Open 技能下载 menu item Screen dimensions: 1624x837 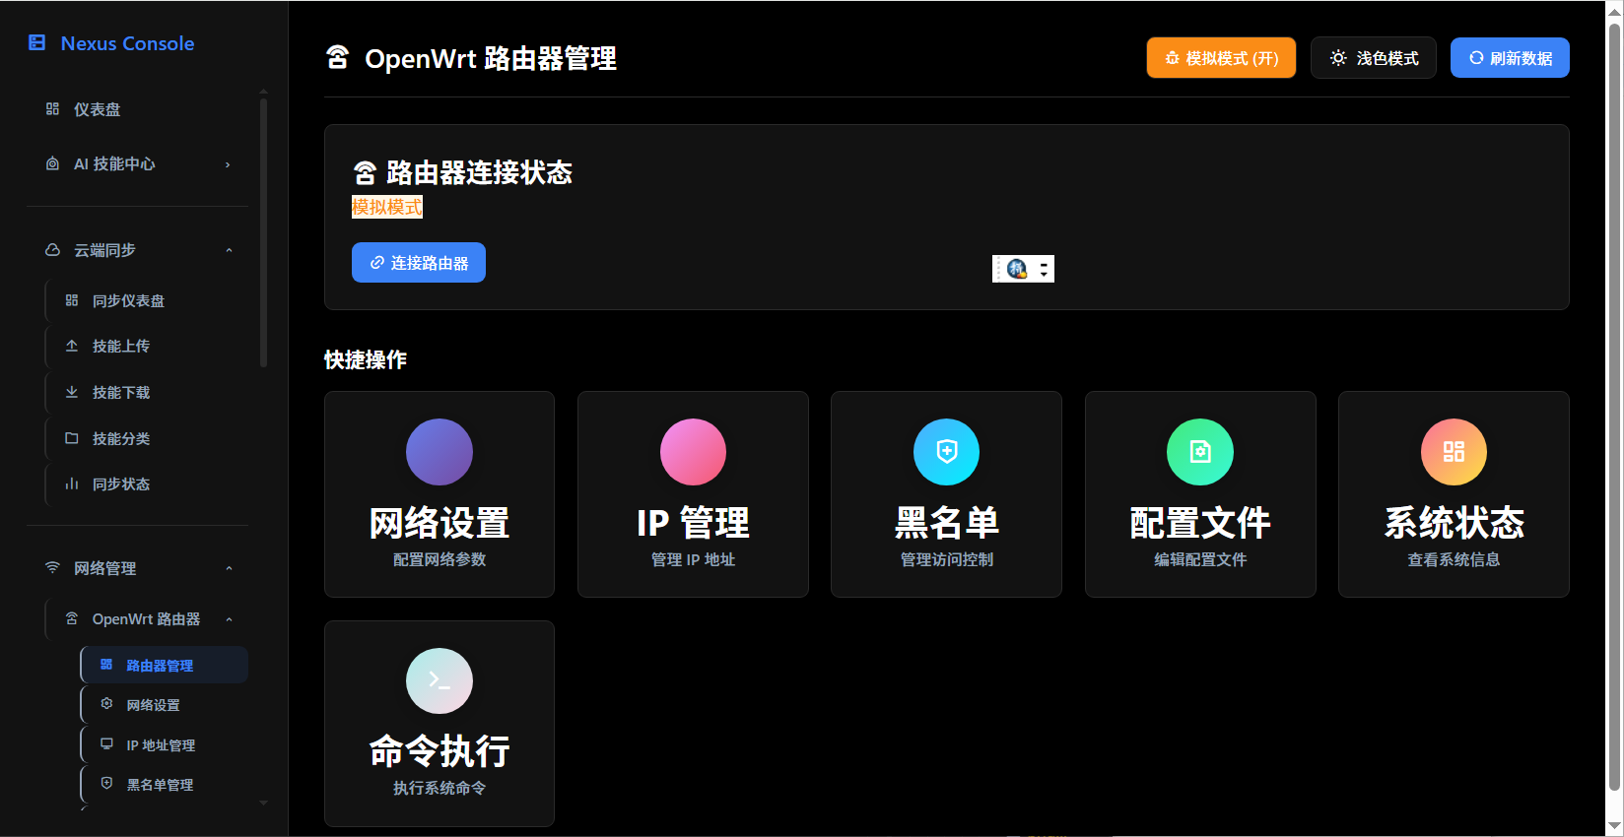(148, 392)
